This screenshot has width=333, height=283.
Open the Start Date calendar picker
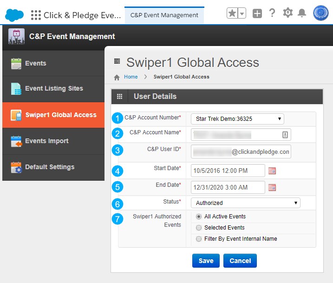point(272,171)
